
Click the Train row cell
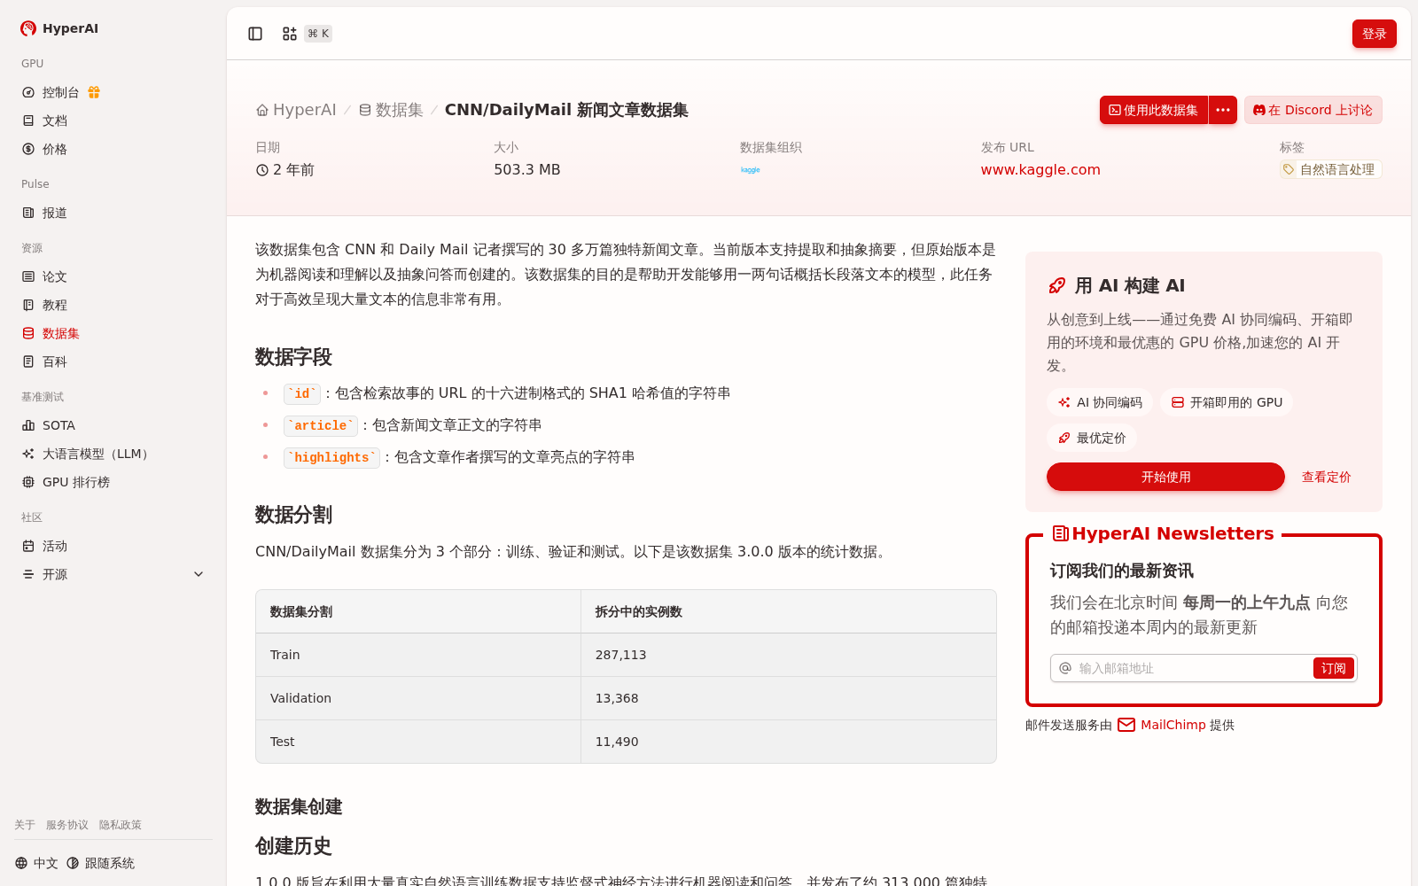pyautogui.click(x=418, y=655)
